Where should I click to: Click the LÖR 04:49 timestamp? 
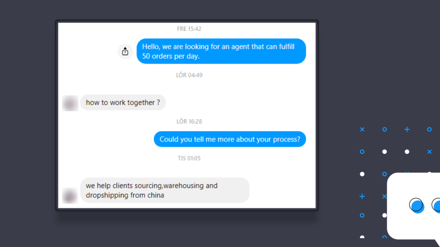(x=189, y=75)
